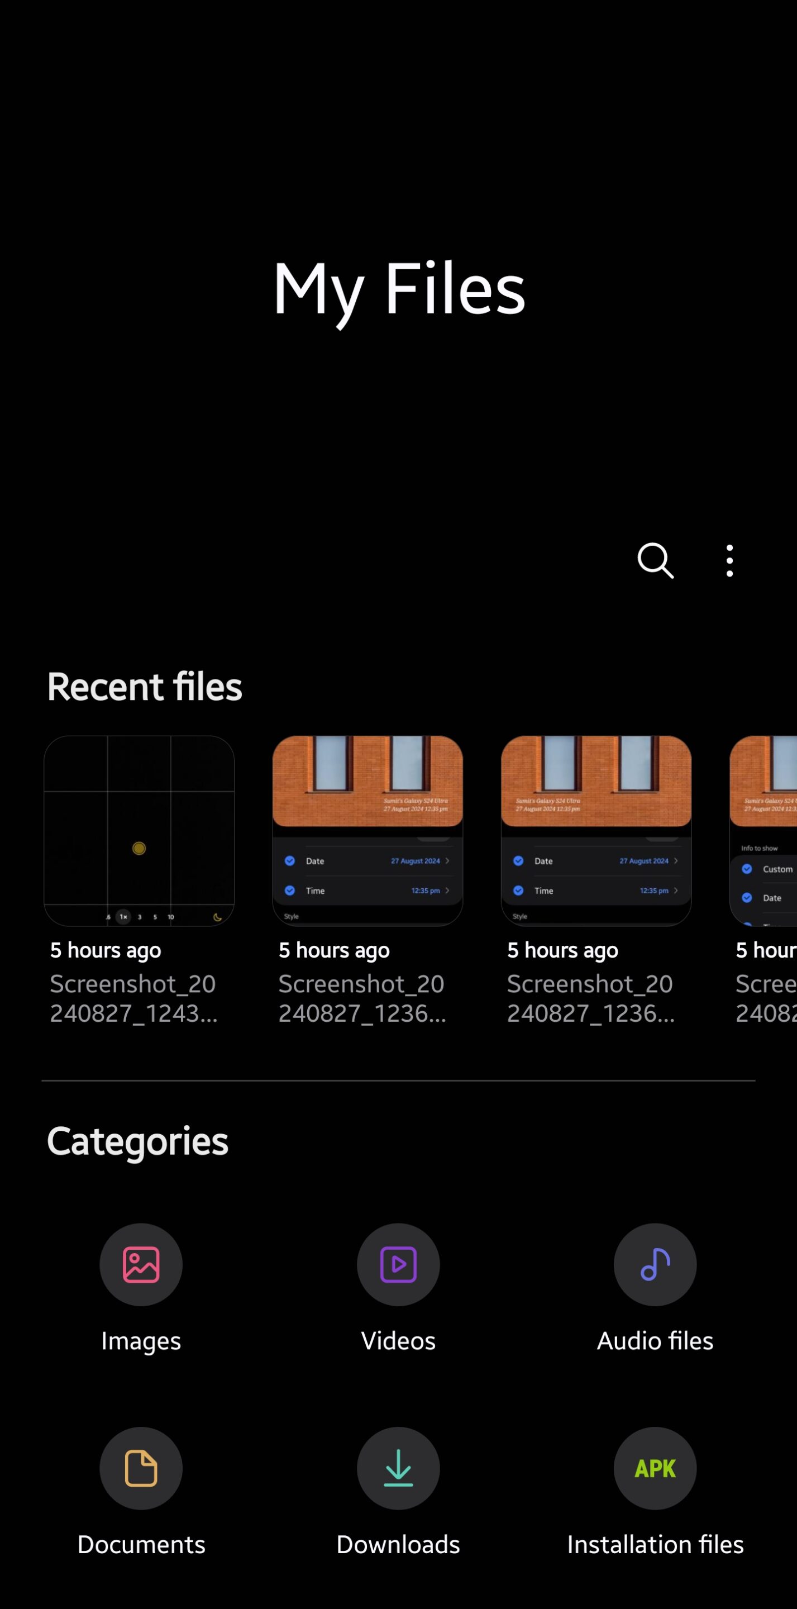The width and height of the screenshot is (797, 1609).
Task: Tap the Downloads arrow icon
Action: (x=398, y=1468)
